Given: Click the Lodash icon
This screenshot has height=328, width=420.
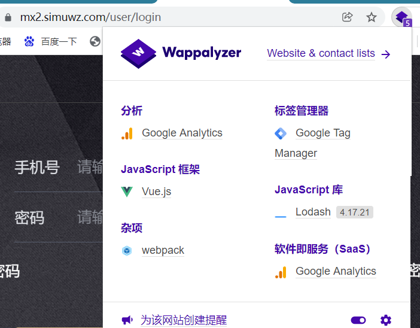Looking at the screenshot, I should (281, 216).
